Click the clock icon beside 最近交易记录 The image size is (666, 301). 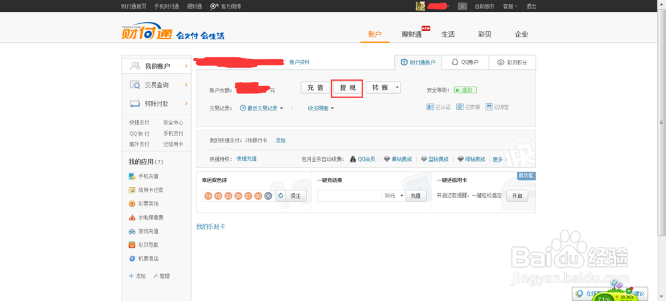pos(243,109)
